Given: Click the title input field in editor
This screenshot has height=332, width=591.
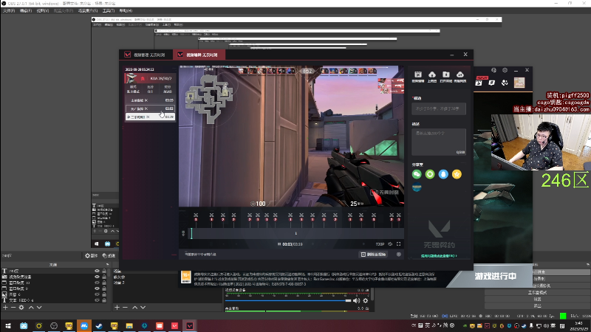Looking at the screenshot, I should [x=439, y=108].
